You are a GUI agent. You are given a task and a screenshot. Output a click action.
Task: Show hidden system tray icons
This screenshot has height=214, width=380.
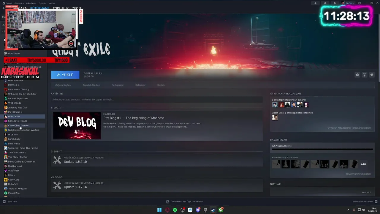coord(348,210)
